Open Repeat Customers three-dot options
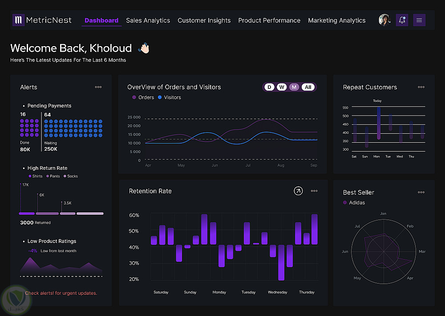Image resolution: width=445 pixels, height=316 pixels. (x=421, y=87)
